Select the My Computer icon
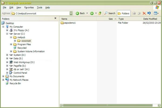The width and height of the screenshot is (162, 108). [x=7, y=27]
